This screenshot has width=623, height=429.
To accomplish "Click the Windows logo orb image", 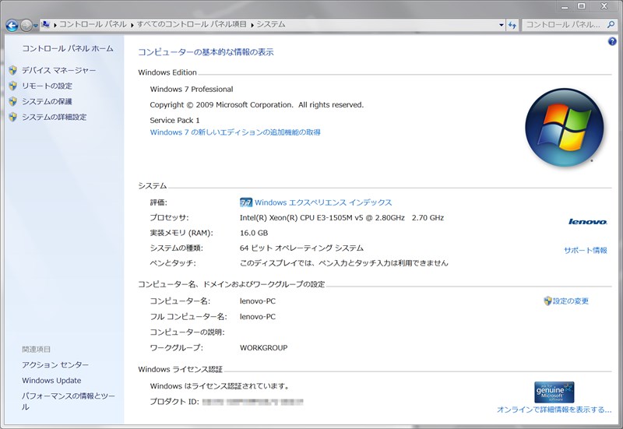I will click(564, 127).
